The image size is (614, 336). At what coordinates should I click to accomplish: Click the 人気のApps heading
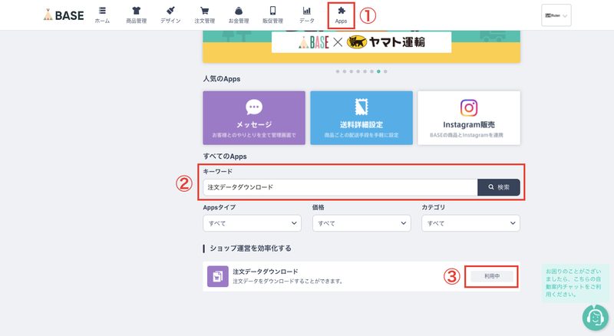coord(222,79)
